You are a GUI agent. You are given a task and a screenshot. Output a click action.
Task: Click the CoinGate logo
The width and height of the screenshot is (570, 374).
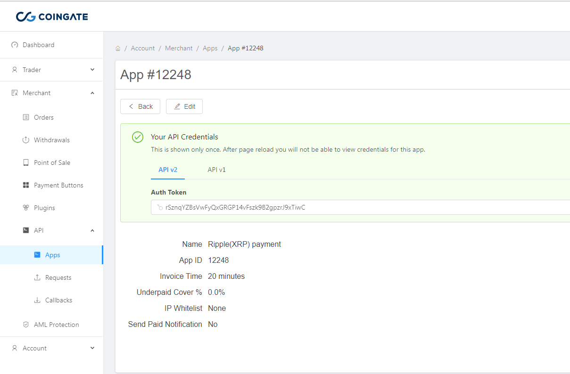point(52,17)
